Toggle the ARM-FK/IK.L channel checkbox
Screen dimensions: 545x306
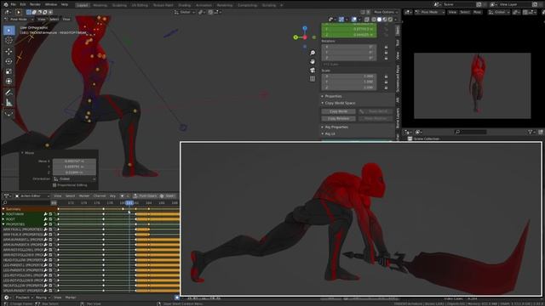point(51,229)
